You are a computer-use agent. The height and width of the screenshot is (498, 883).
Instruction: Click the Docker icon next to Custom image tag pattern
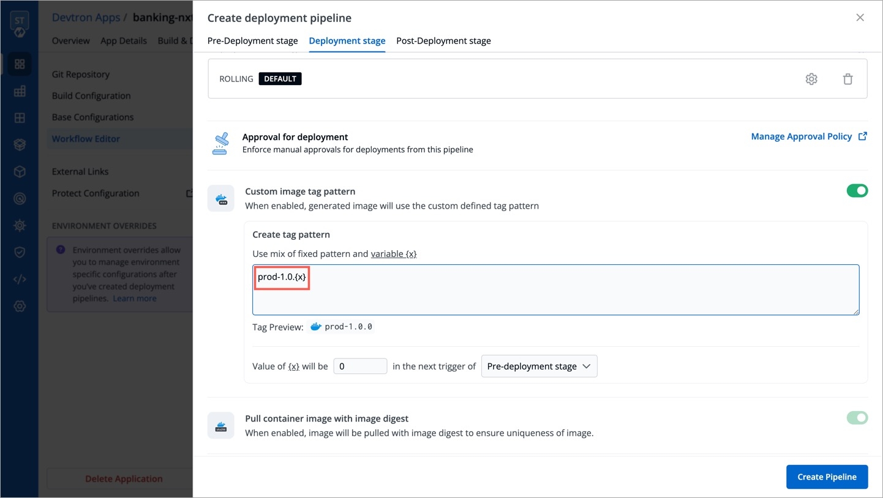[221, 199]
